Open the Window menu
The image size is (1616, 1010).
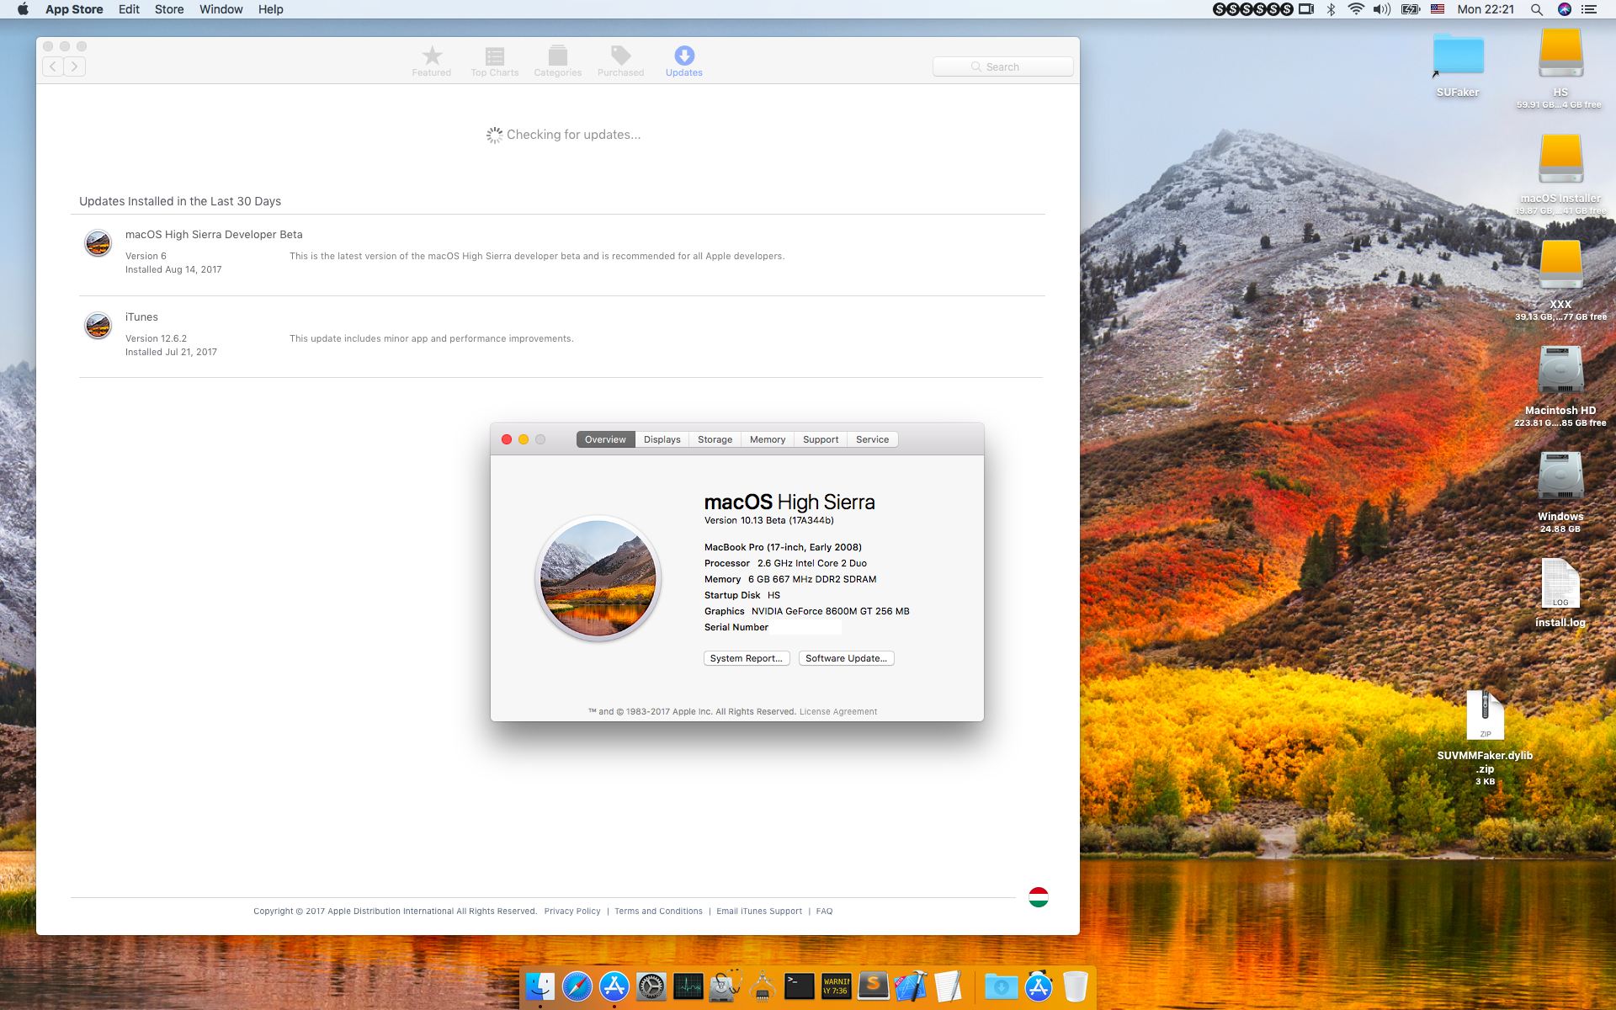coord(221,9)
